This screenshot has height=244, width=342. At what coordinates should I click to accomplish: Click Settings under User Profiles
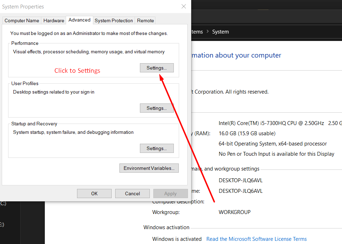(157, 108)
